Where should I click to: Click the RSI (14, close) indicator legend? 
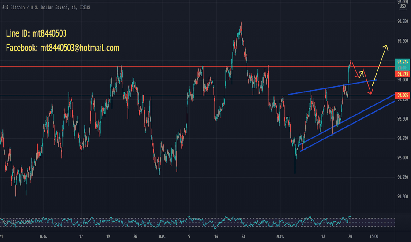17,222
